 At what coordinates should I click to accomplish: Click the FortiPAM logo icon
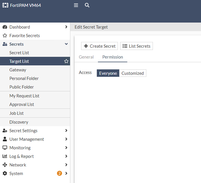(5, 5)
